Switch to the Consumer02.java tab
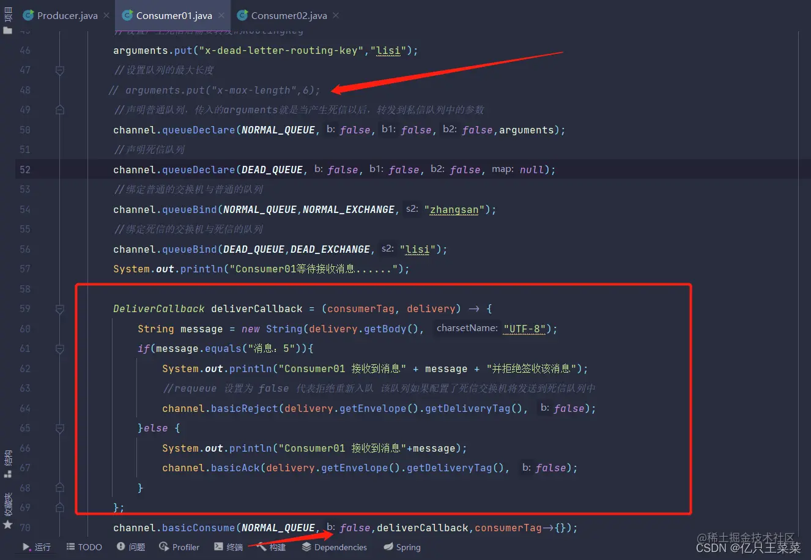 click(282, 15)
